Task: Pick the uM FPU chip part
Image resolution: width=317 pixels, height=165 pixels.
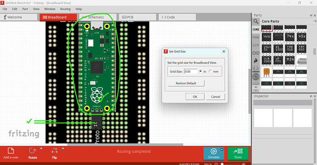Action: pyautogui.click(x=278, y=60)
